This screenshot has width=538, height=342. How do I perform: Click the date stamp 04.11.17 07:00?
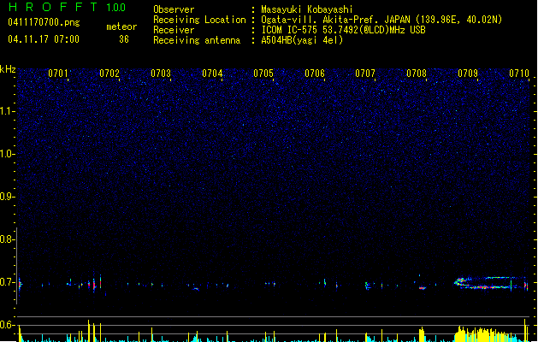point(44,39)
